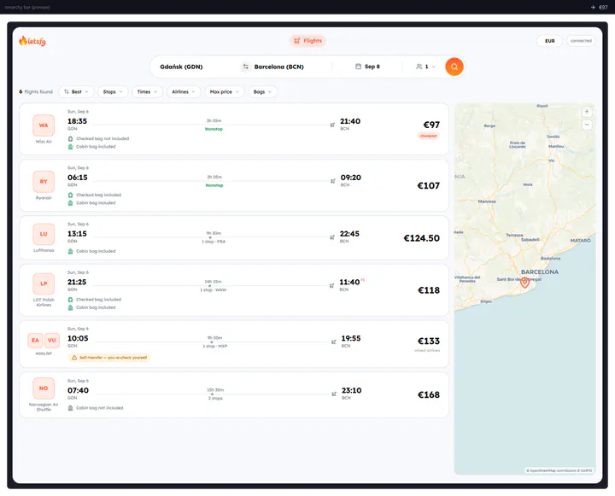Click the plane icon in top bar

click(x=593, y=7)
